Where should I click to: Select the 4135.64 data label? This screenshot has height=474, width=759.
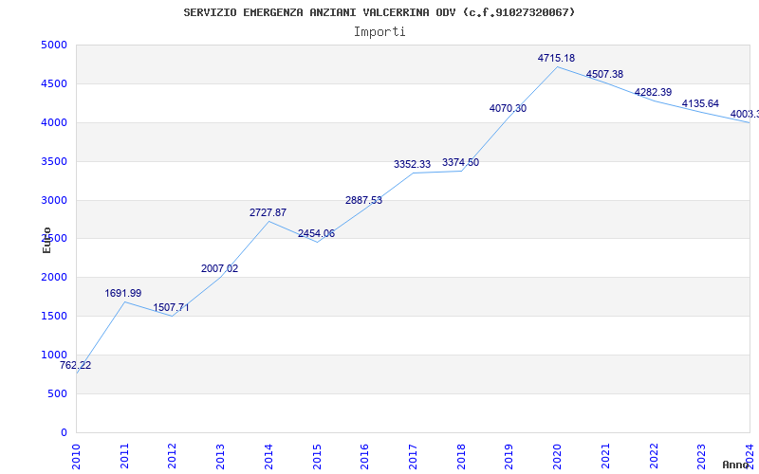tap(700, 103)
